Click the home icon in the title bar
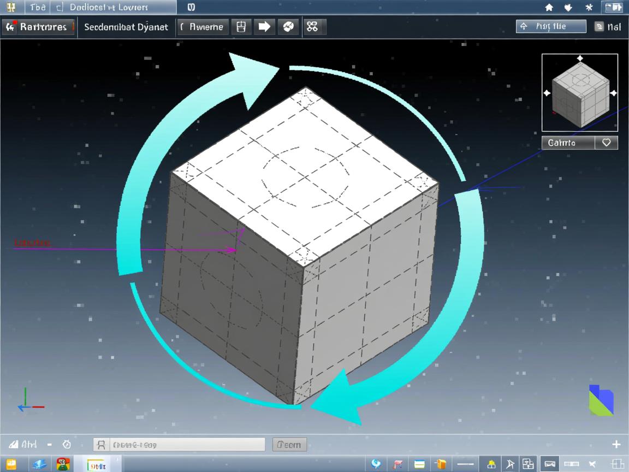Screen dimensions: 629x472 pyautogui.click(x=549, y=8)
